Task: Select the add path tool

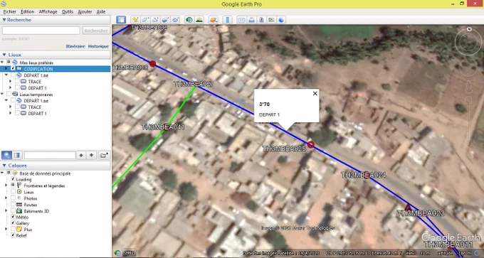Action: (155, 20)
